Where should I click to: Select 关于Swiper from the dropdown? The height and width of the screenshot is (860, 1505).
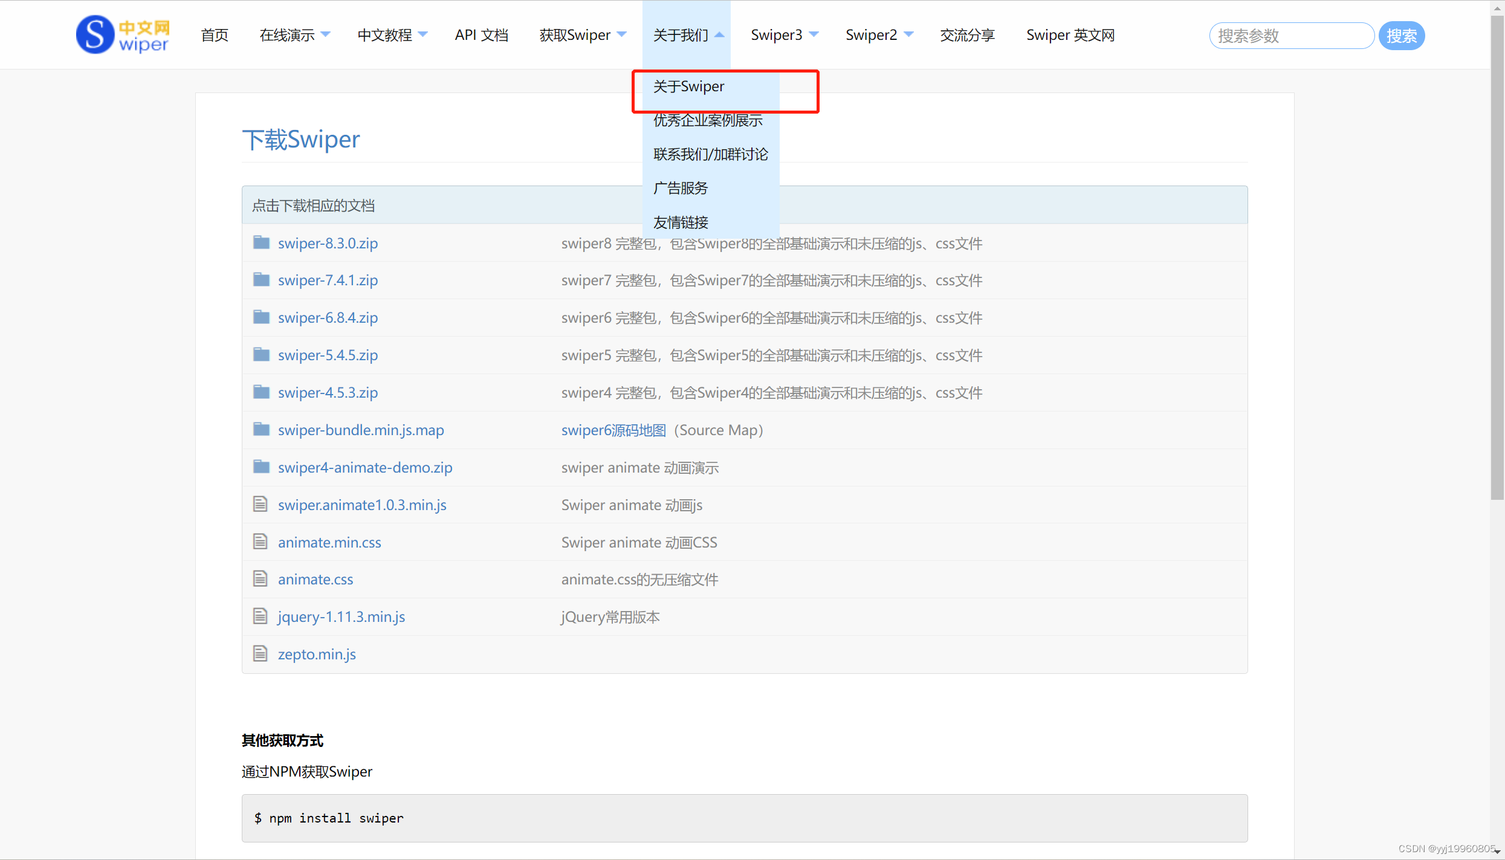pyautogui.click(x=688, y=86)
